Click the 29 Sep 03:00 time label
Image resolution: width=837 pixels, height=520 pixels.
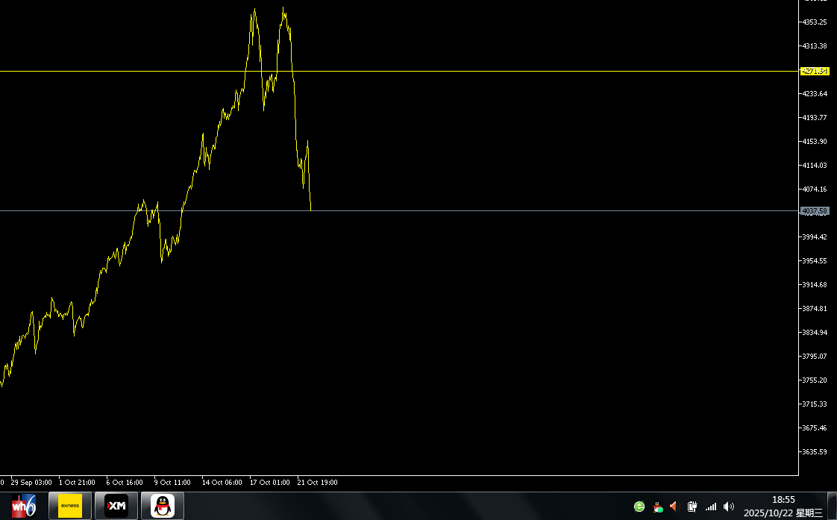tap(31, 483)
